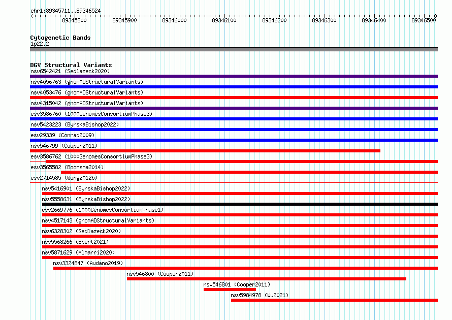
Task: Click ruler position 89346000
Action: tap(174, 20)
